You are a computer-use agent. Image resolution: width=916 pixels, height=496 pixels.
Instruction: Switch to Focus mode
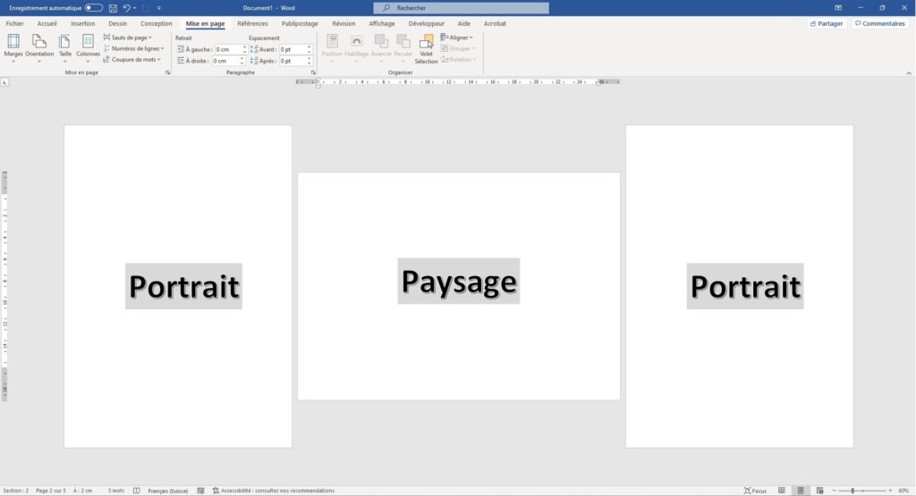(x=755, y=491)
